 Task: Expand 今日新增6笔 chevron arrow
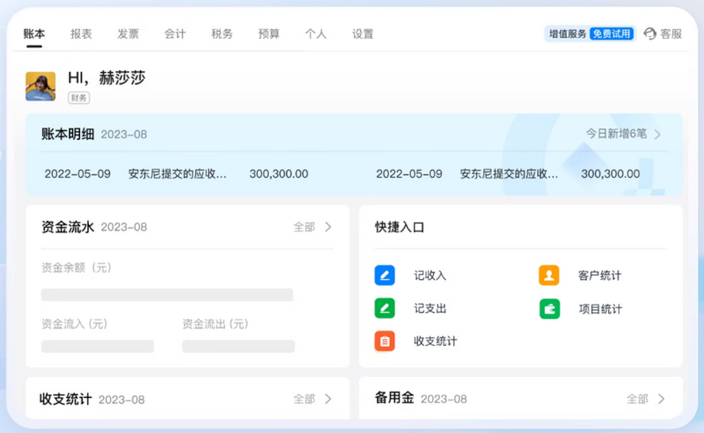coord(658,134)
